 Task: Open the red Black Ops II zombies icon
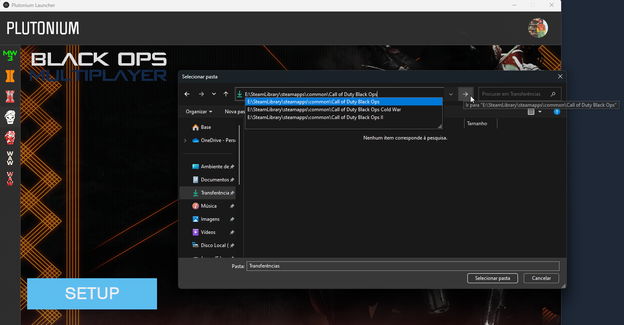point(10,96)
